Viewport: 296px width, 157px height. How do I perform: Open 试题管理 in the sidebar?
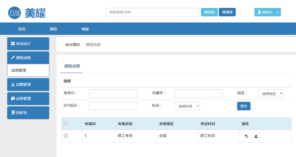point(28,85)
